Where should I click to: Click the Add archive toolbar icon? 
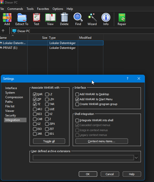7,17
